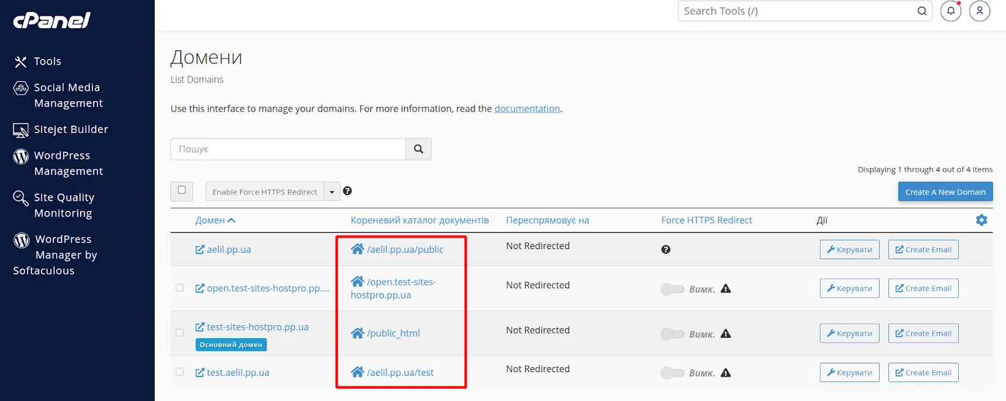Click warning icon in open.test-sites-hostpro row
Screen dimensions: 1006x401
pyautogui.click(x=726, y=289)
